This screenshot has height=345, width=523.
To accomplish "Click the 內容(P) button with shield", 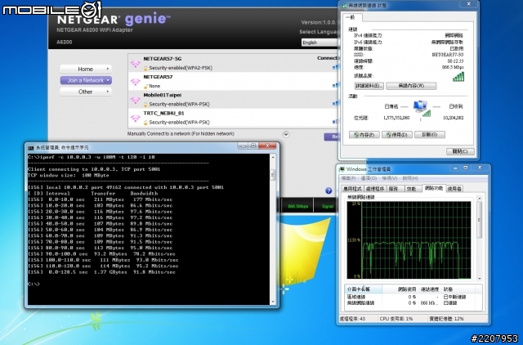I will coord(364,135).
